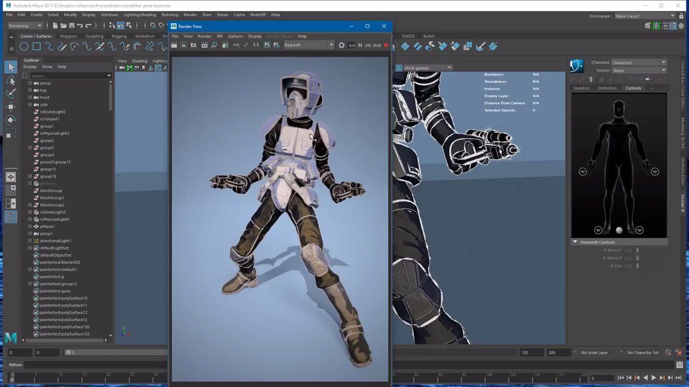Click Keep image icon in Render View
689x387 pixels.
[266, 45]
